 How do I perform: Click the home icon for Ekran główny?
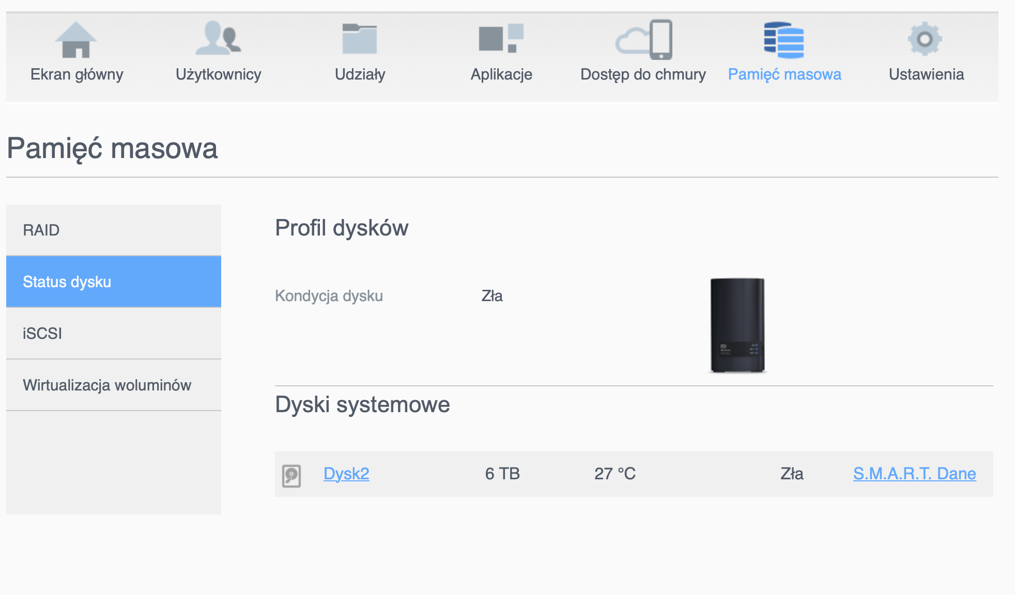tap(76, 40)
